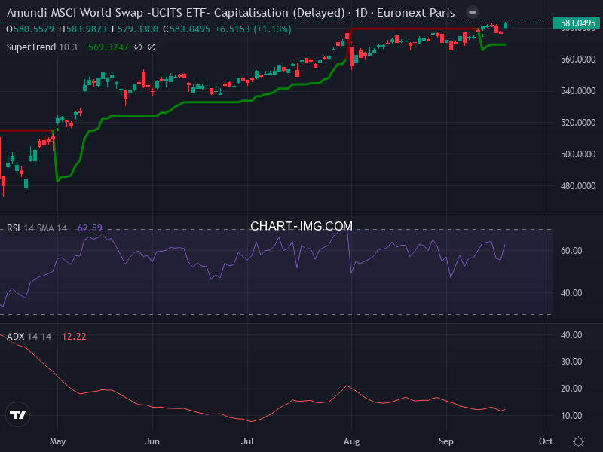The width and height of the screenshot is (603, 452).
Task: Click the current price label 583.0495
Action: point(578,23)
